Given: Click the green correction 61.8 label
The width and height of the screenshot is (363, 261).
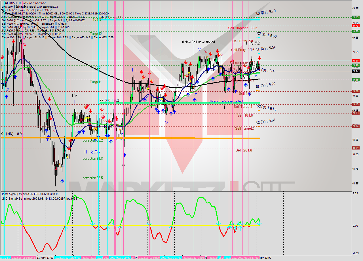Looking at the screenshot, I should tap(93, 159).
